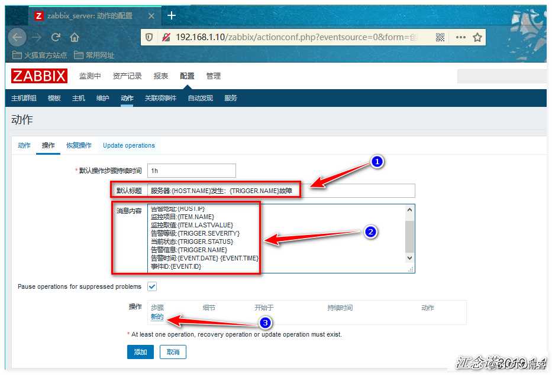Click the shield tracking protection icon

[x=149, y=37]
